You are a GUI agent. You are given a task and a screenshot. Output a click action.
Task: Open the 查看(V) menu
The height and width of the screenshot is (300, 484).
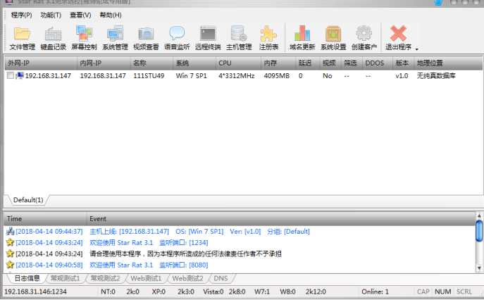(80, 15)
